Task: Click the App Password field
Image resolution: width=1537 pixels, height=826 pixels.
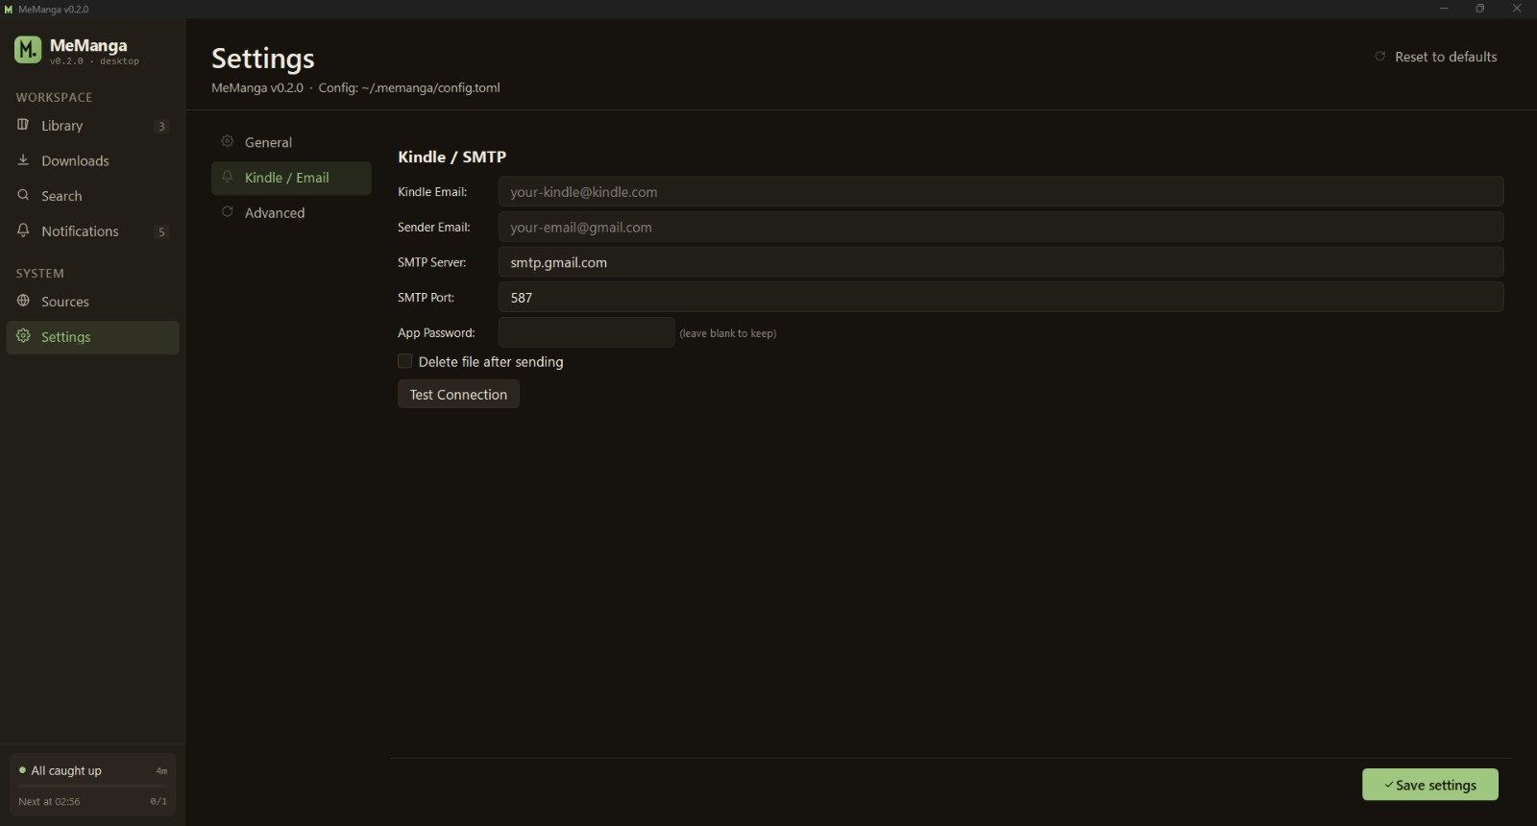Action: 586,332
